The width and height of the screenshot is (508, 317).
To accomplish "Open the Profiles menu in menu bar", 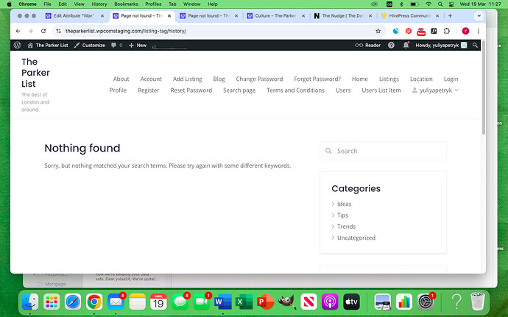I will click(x=153, y=4).
